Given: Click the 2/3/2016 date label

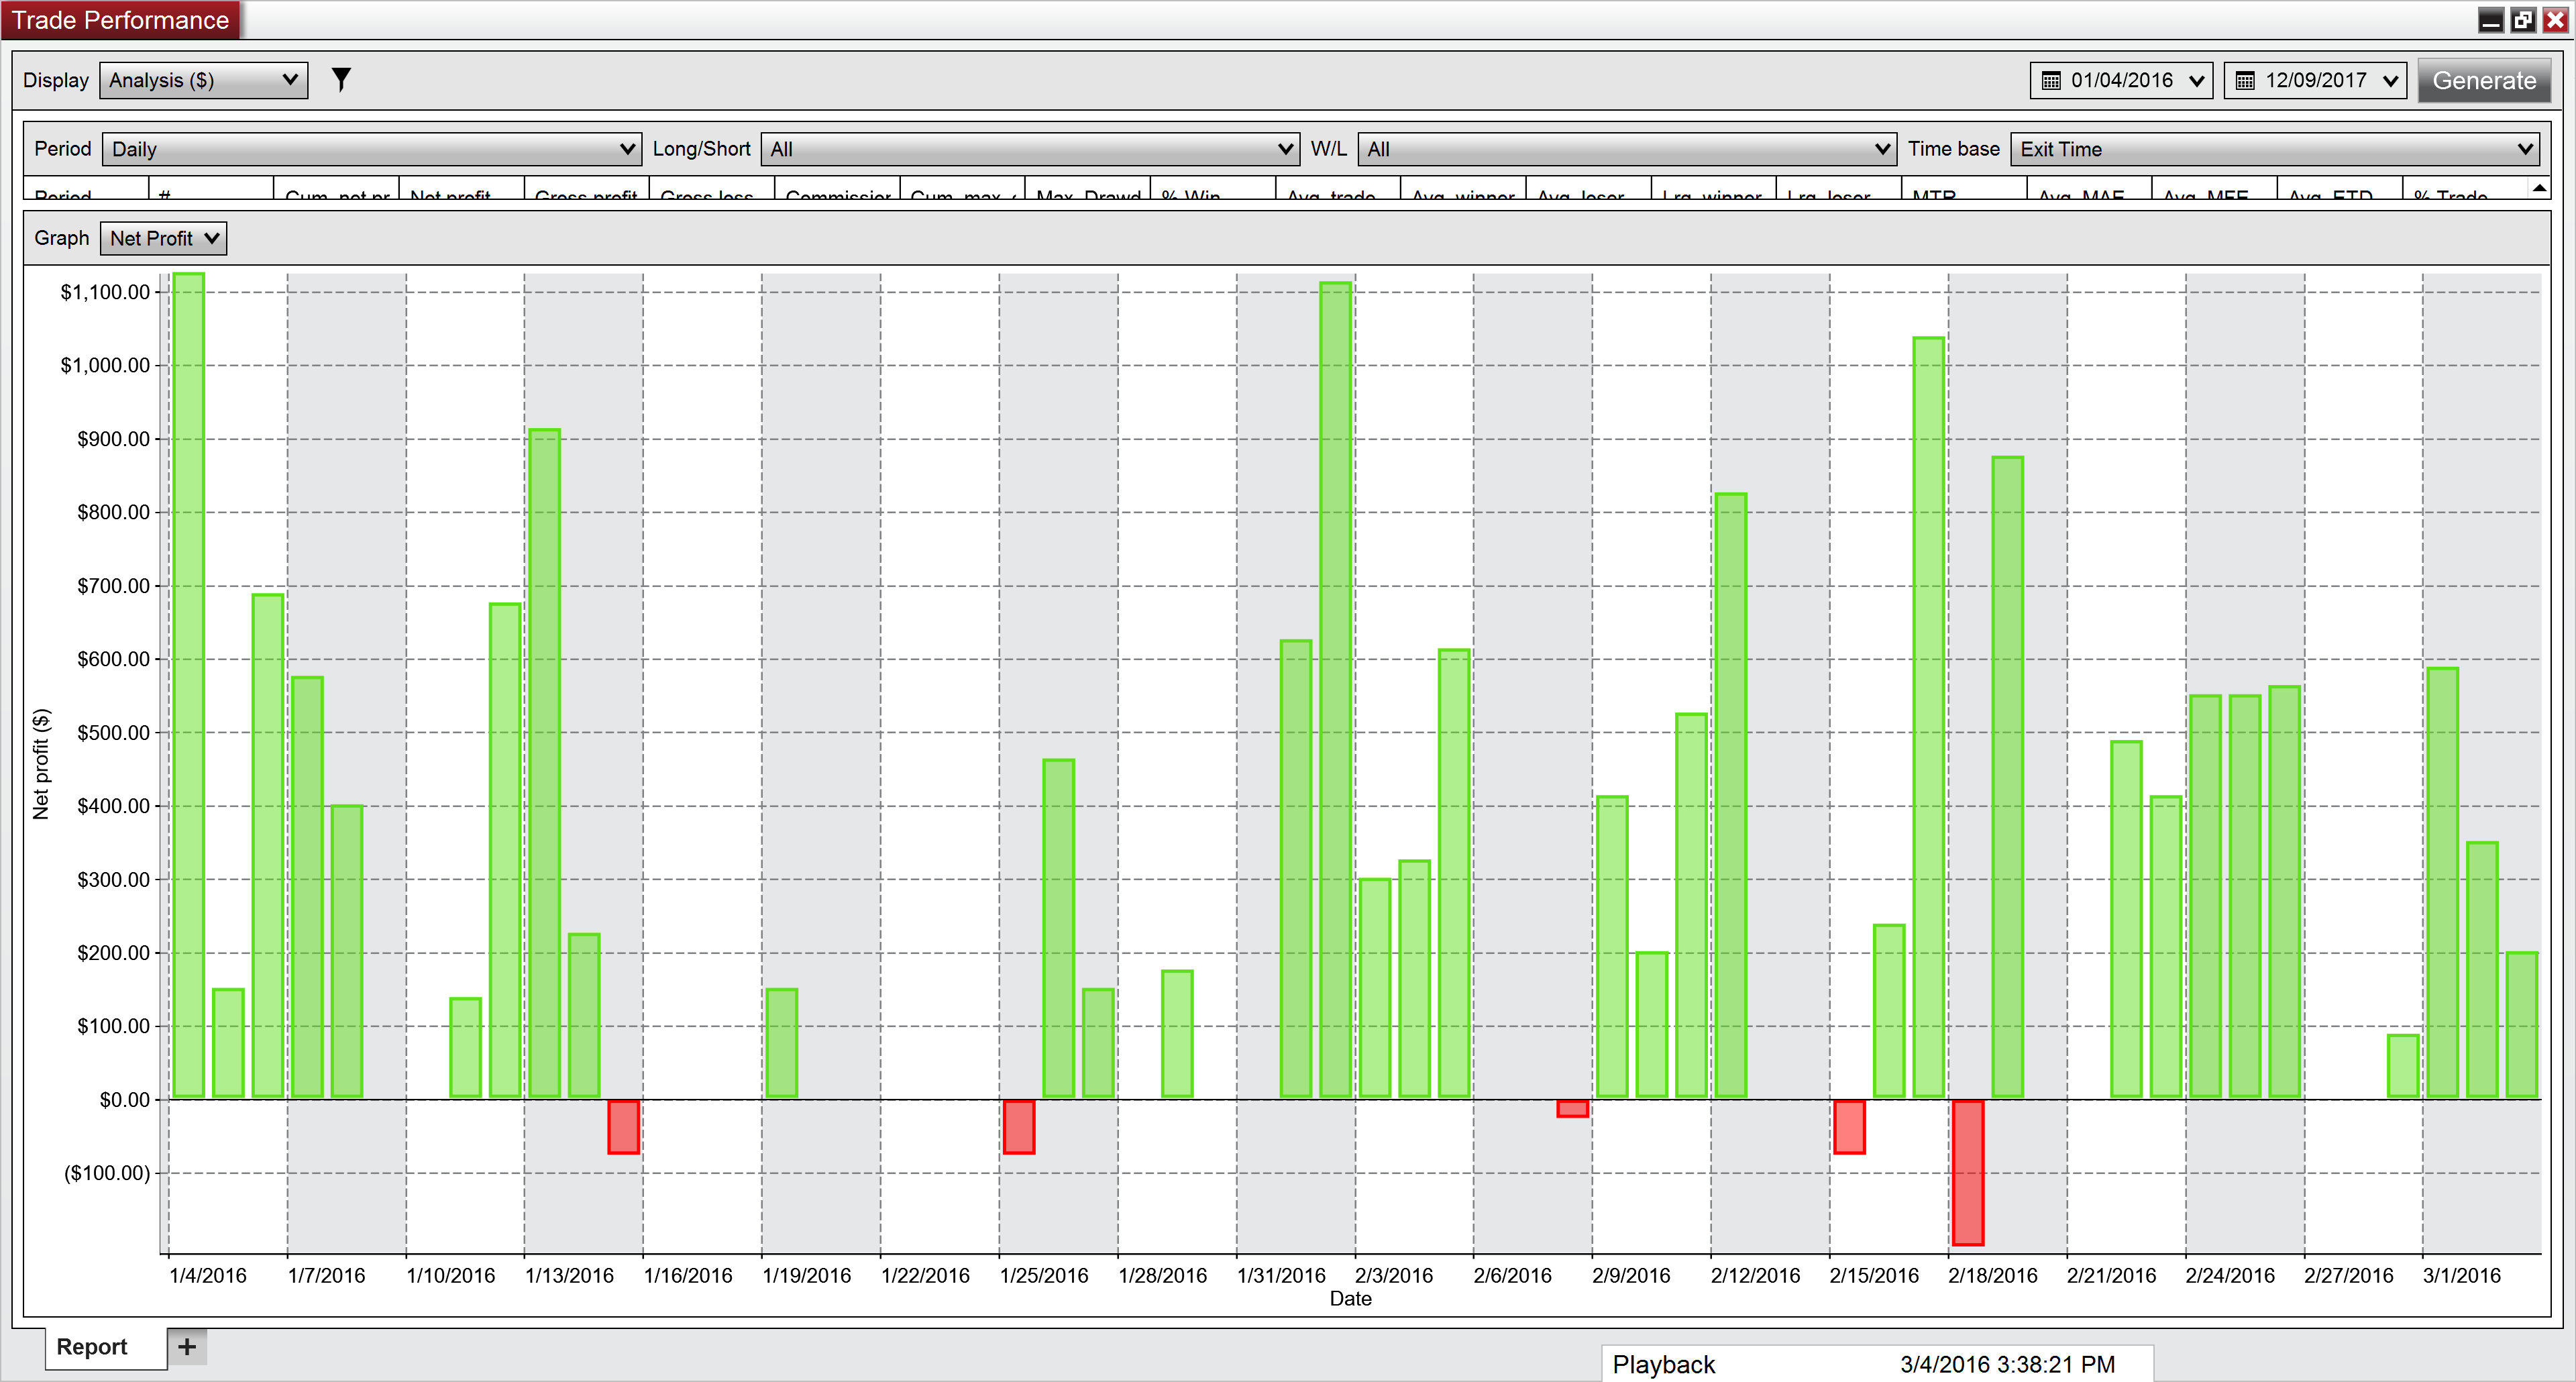Looking at the screenshot, I should click(x=1394, y=1276).
